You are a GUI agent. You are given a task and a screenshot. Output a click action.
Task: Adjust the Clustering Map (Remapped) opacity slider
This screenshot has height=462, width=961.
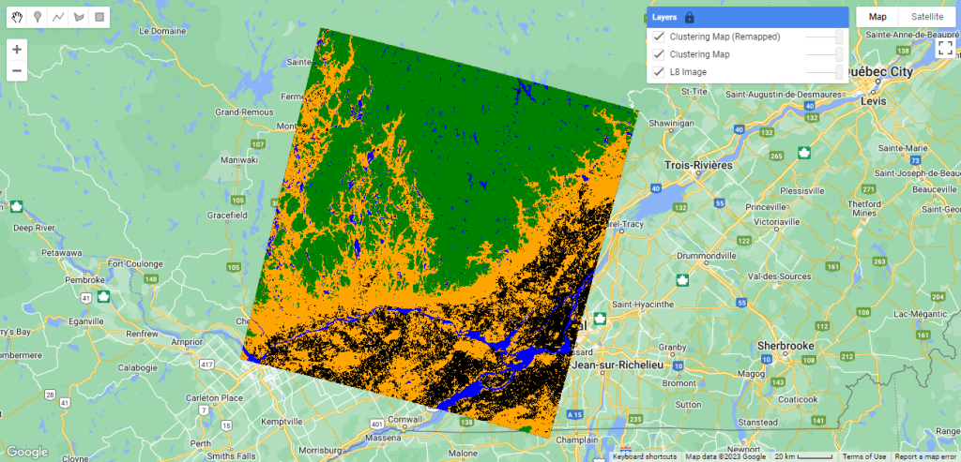click(838, 37)
